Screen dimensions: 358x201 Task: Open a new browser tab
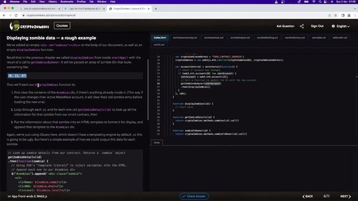(x=156, y=9)
